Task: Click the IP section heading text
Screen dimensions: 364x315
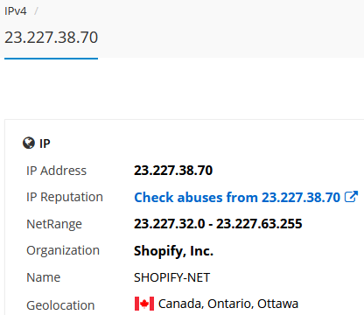Action: [x=45, y=143]
